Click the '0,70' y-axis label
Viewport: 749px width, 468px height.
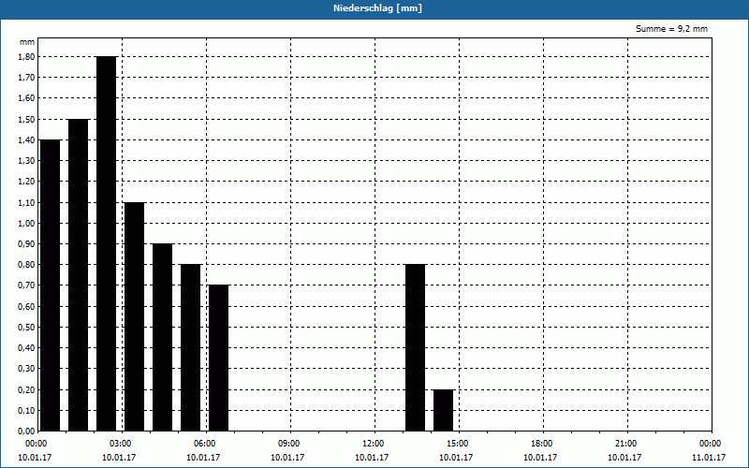point(26,285)
